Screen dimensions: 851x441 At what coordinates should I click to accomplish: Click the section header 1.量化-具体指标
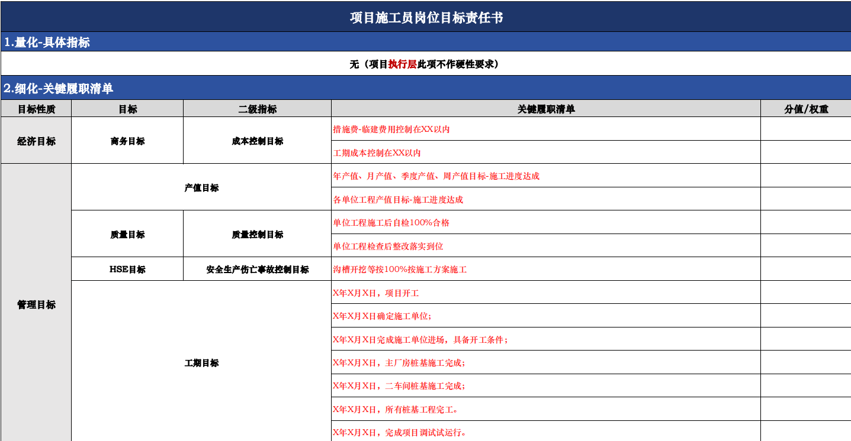click(425, 42)
